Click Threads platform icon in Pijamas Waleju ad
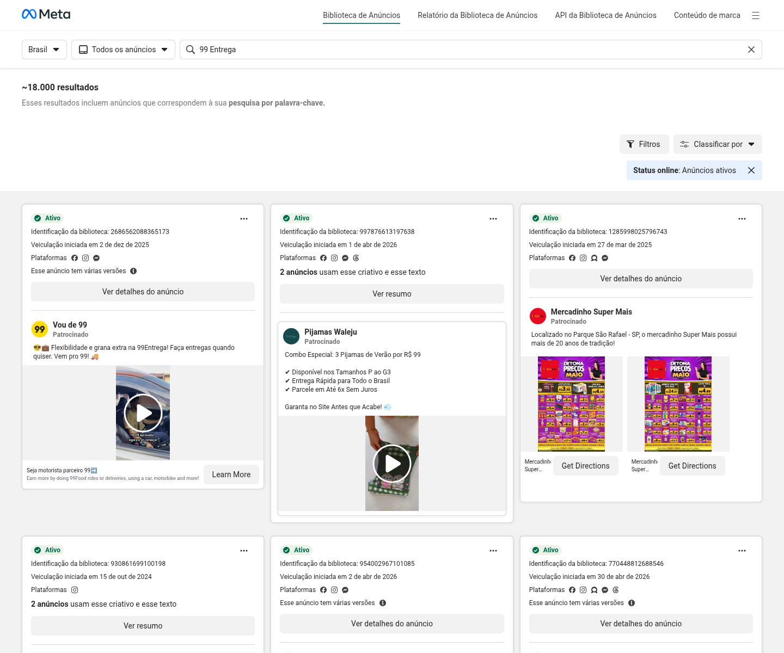Image resolution: width=784 pixels, height=653 pixels. click(x=356, y=258)
